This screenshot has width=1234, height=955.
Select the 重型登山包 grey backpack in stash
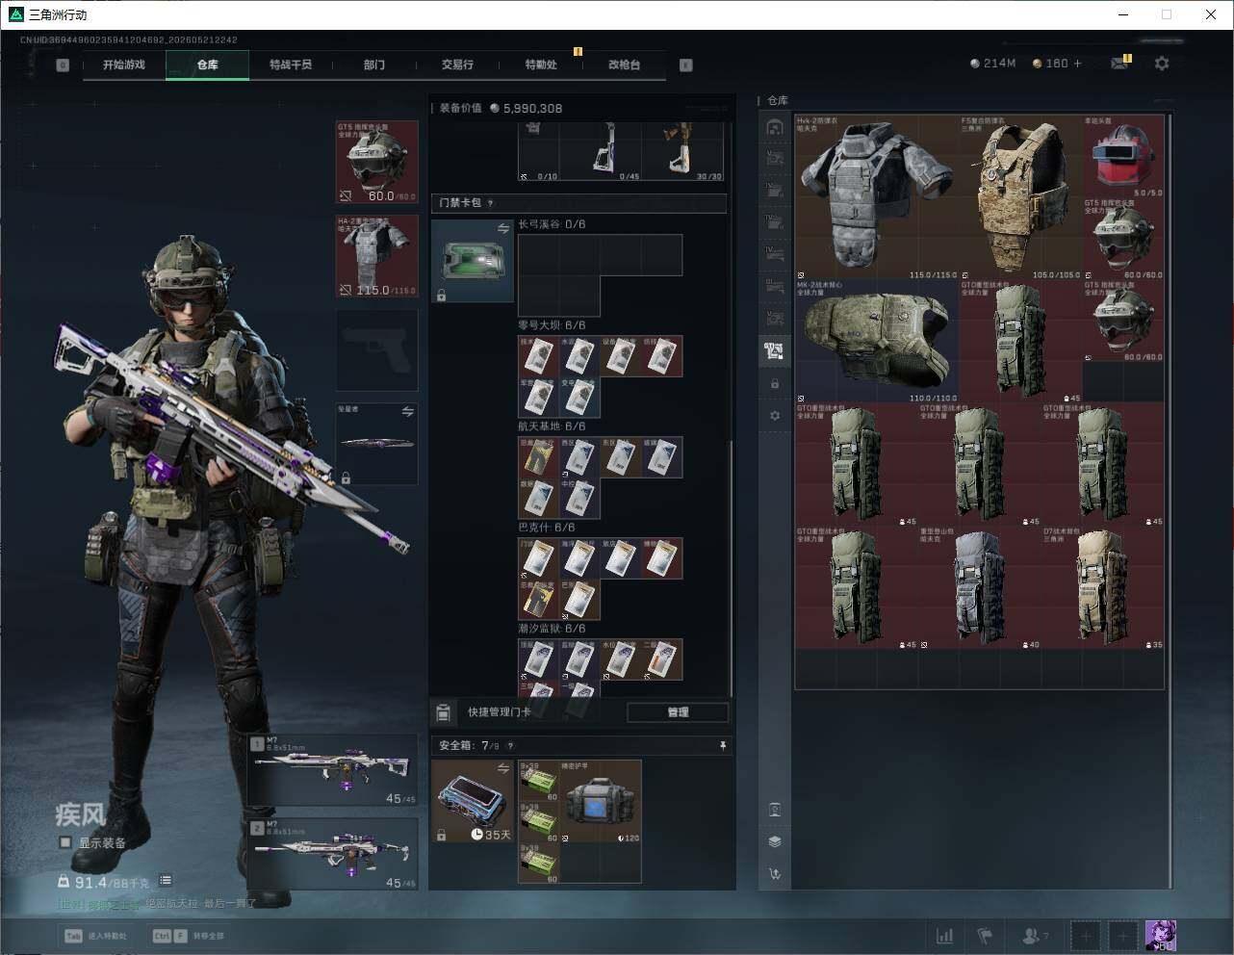coord(980,587)
